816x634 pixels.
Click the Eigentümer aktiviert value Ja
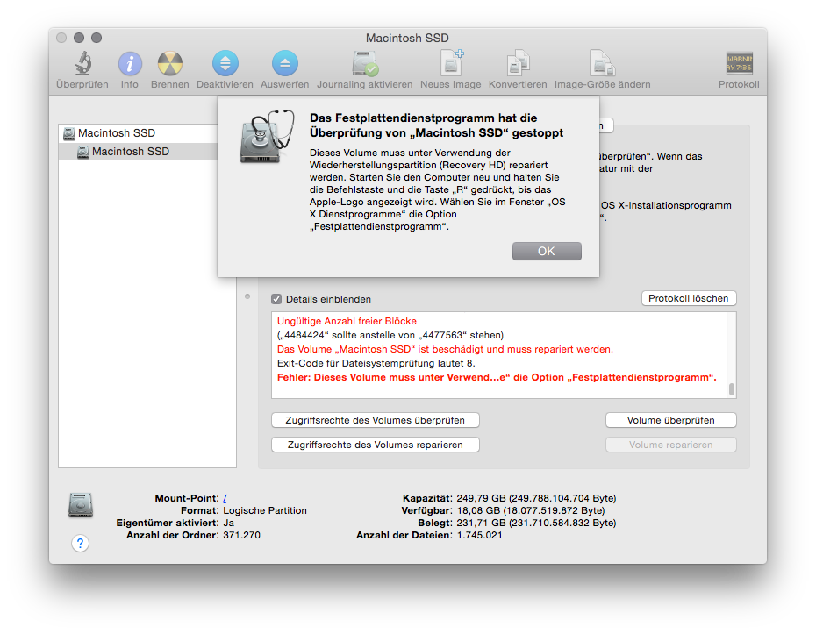coord(228,524)
